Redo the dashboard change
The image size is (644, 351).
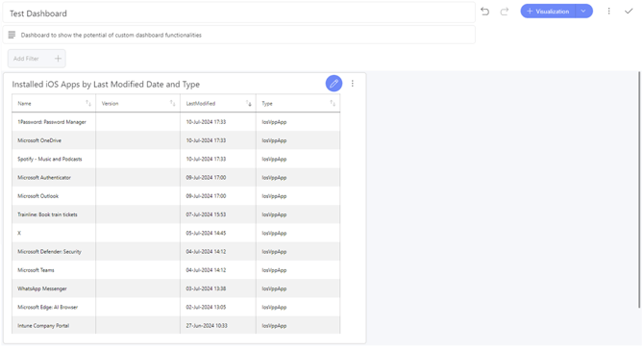point(505,12)
